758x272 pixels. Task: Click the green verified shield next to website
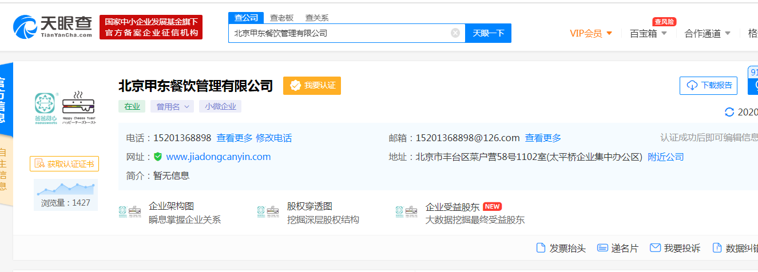158,157
